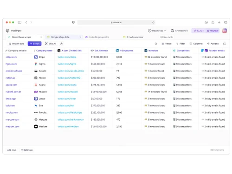Toggle the browser sidebar icon
The height and width of the screenshot is (174, 232).
point(19,22)
